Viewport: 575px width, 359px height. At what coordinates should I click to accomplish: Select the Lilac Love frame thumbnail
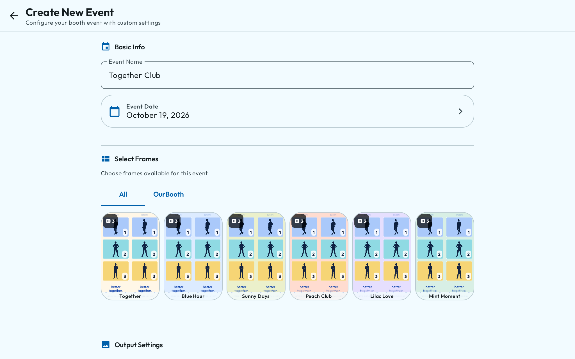coord(382,256)
